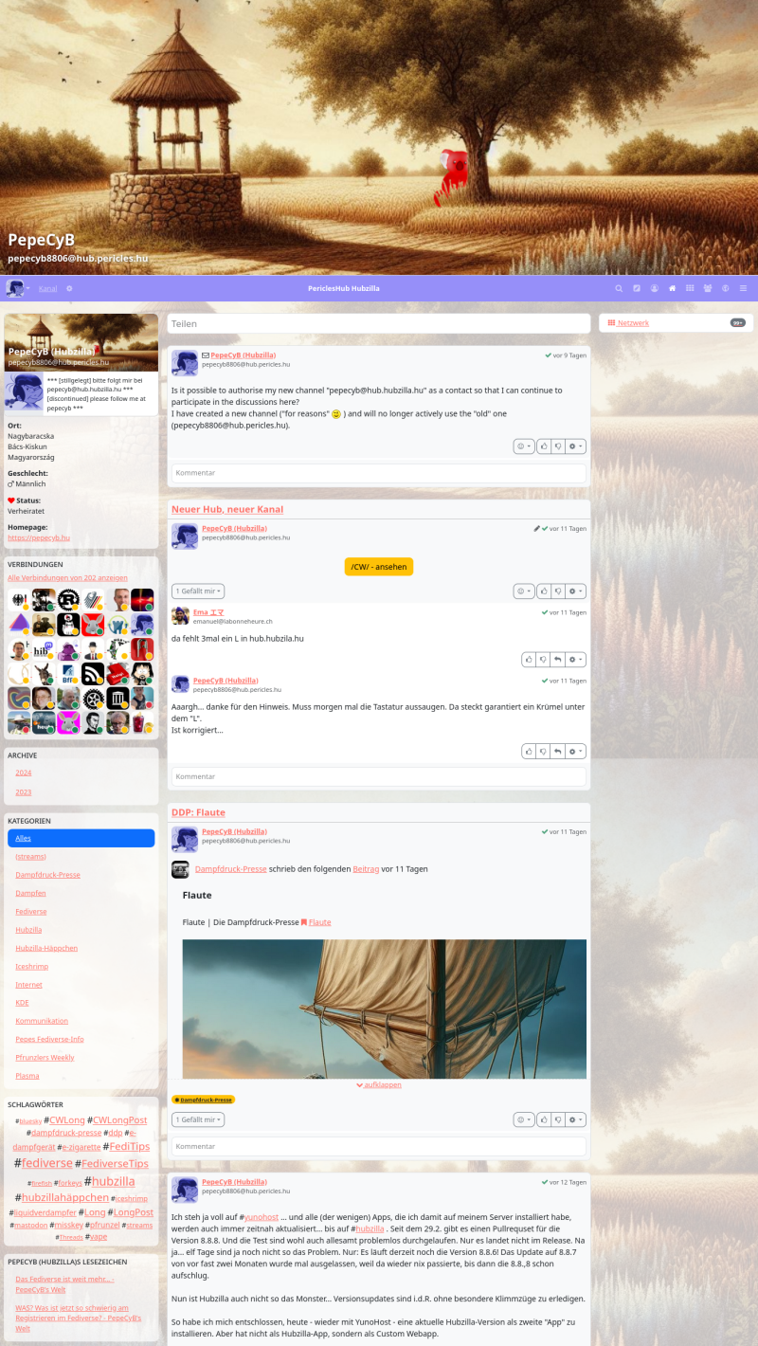The width and height of the screenshot is (758, 1346).
Task: Click the gear icon next to Kanal
Action: point(69,288)
